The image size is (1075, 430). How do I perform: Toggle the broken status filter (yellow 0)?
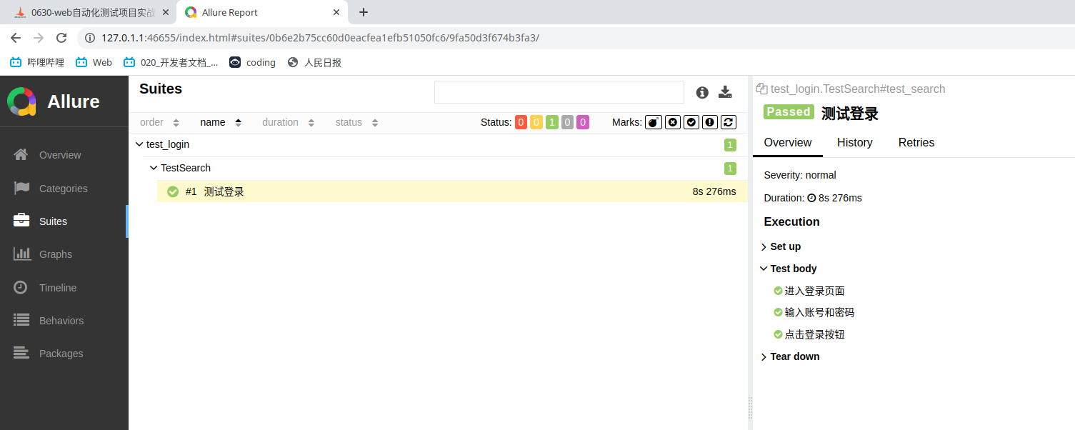coord(536,122)
